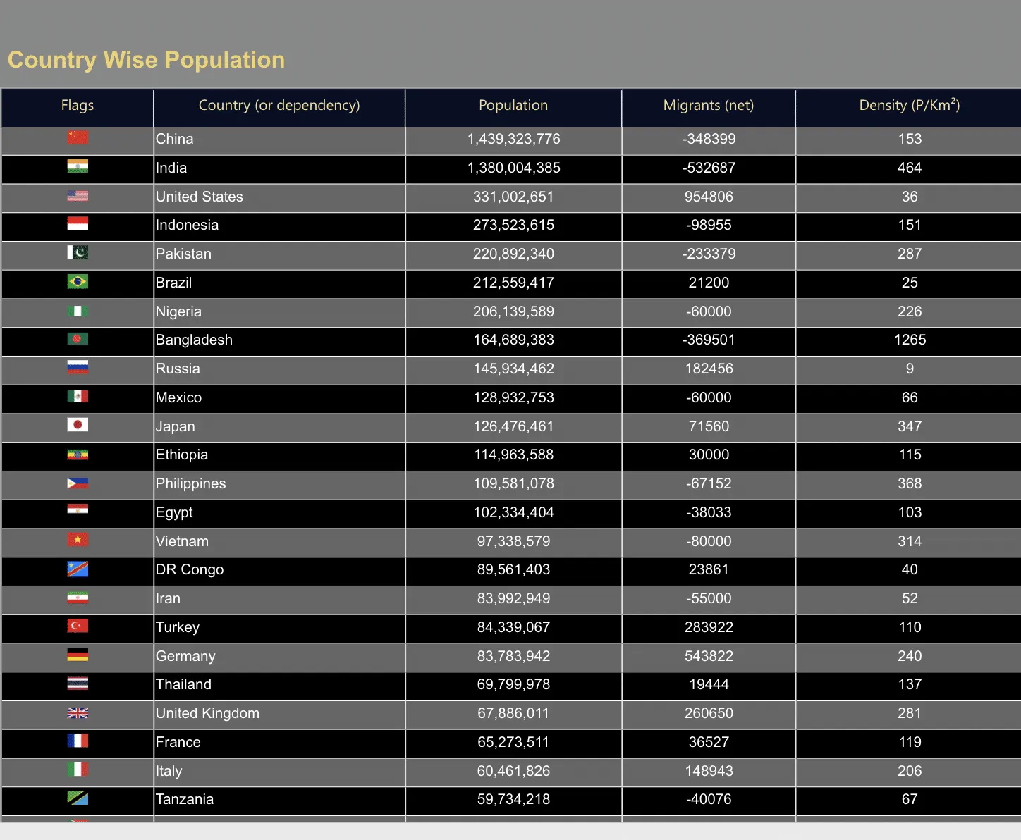Click the Country Wise Population heading
1021x840 pixels.
(x=147, y=60)
